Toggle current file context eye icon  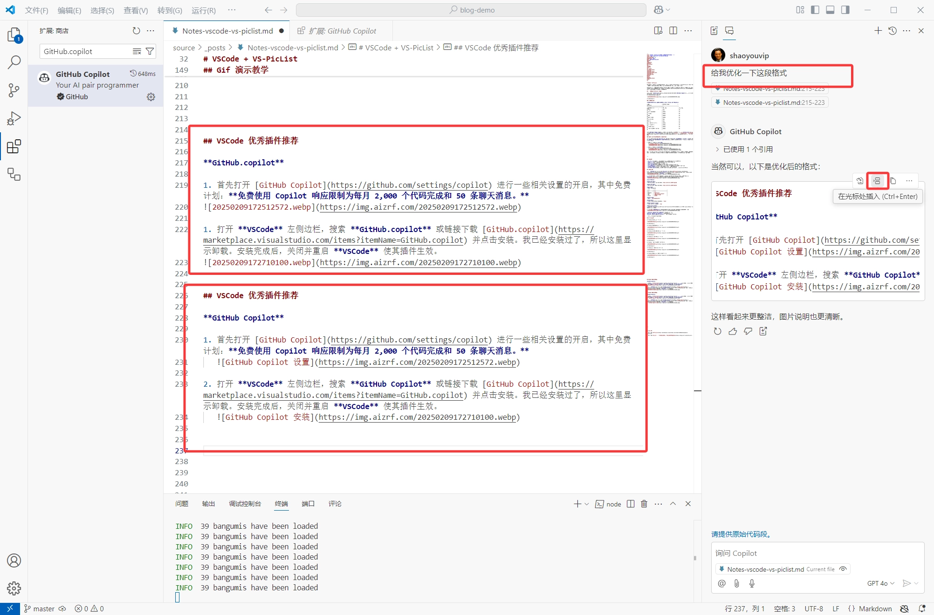click(x=843, y=569)
